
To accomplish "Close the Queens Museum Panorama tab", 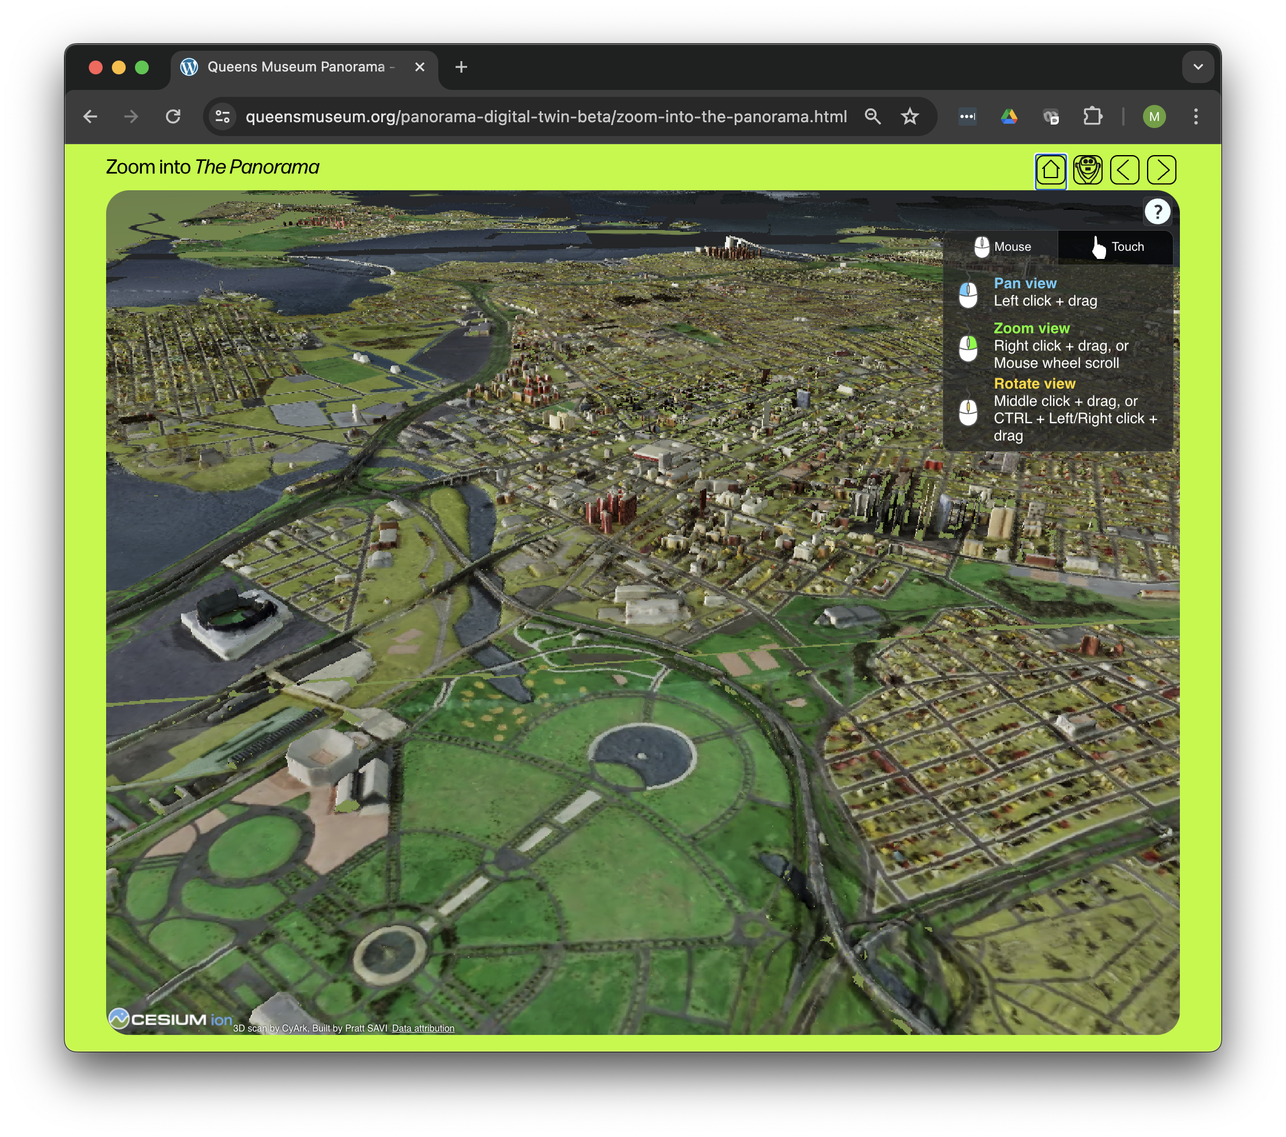I will 420,67.
